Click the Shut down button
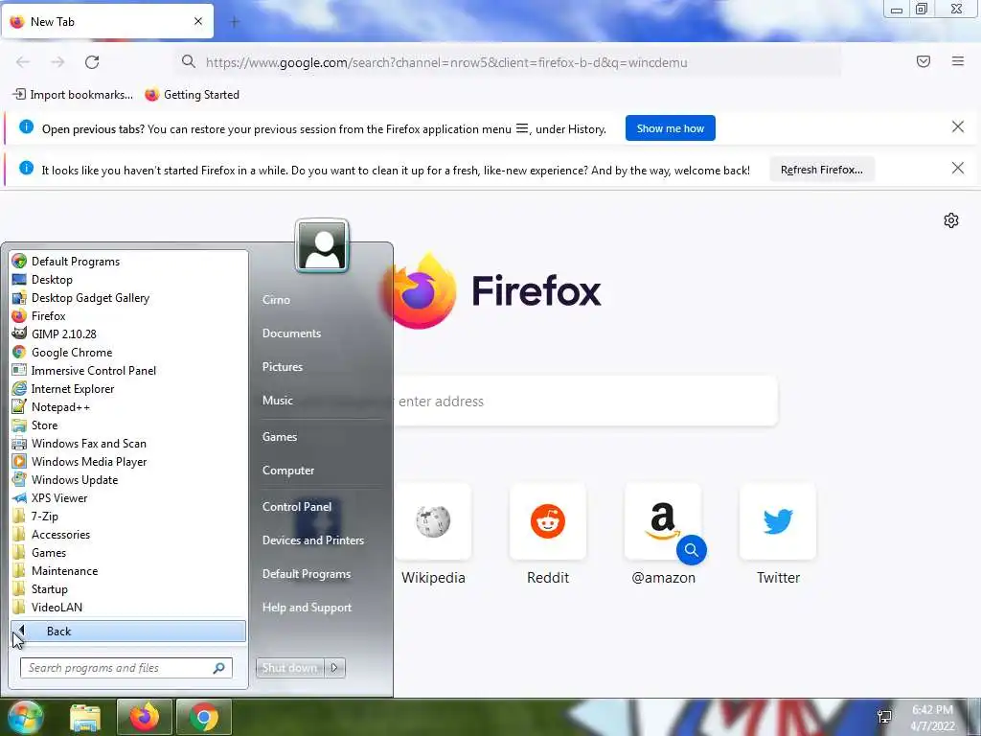Image resolution: width=981 pixels, height=736 pixels. click(289, 667)
